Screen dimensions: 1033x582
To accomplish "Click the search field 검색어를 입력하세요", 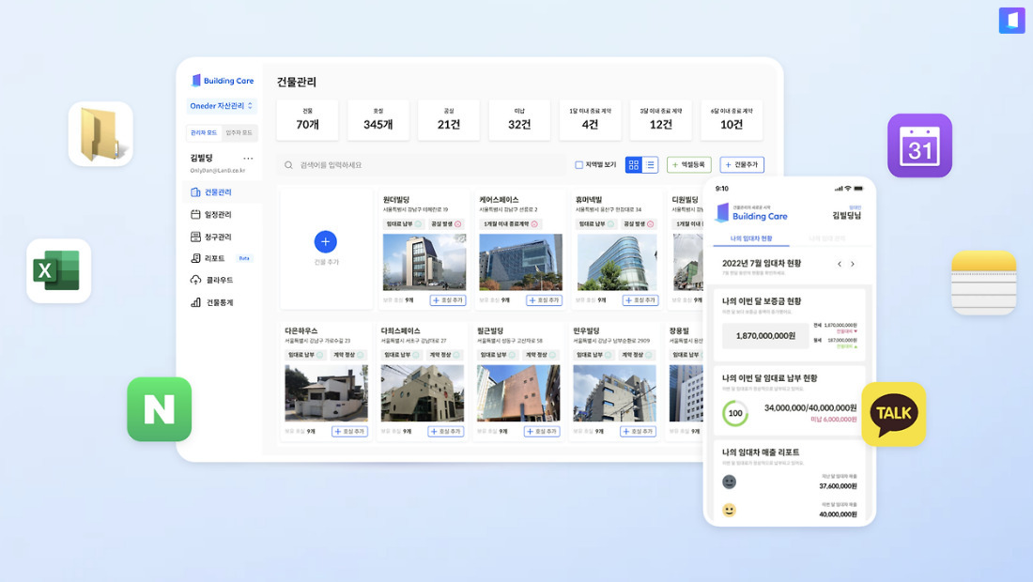I will (x=422, y=164).
